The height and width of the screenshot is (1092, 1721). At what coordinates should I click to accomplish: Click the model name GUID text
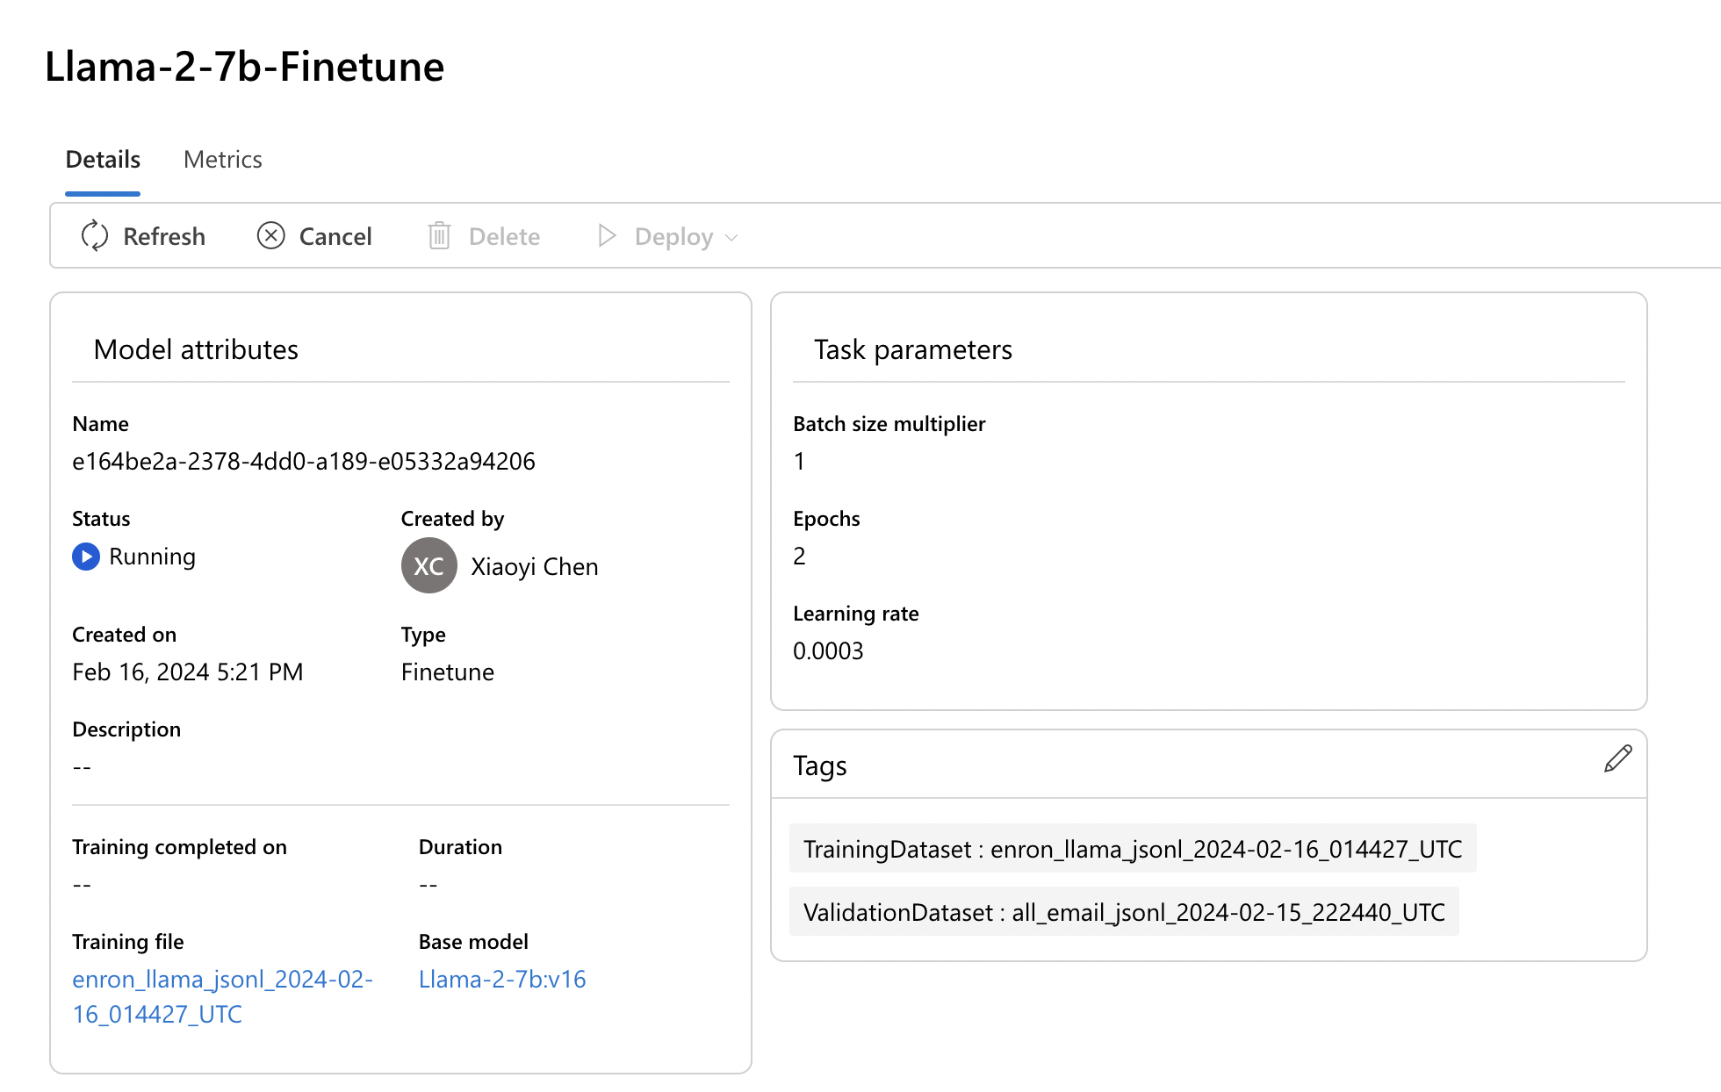pyautogui.click(x=303, y=461)
